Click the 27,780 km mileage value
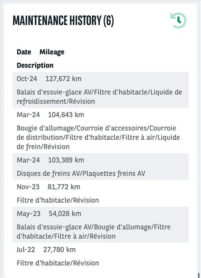This screenshot has height=278, width=201. tap(59, 250)
